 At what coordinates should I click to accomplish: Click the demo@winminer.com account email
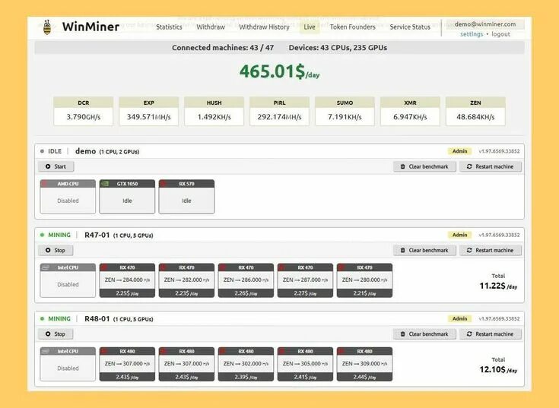485,24
